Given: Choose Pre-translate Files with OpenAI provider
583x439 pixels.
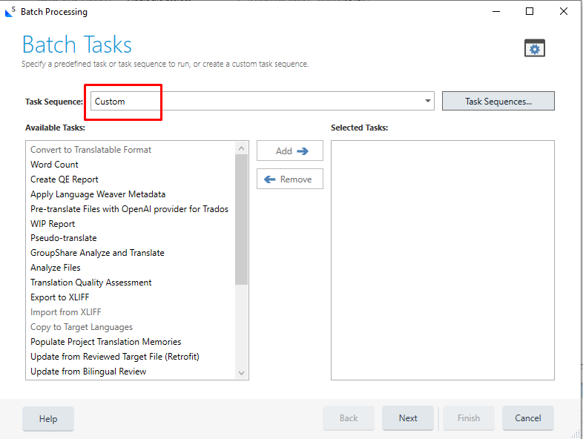Looking at the screenshot, I should point(129,209).
